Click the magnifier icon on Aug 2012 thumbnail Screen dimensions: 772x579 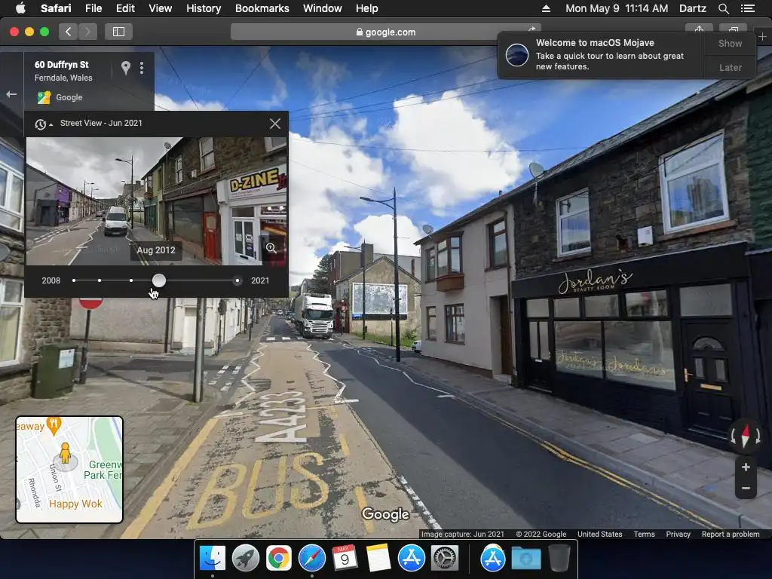pos(271,247)
